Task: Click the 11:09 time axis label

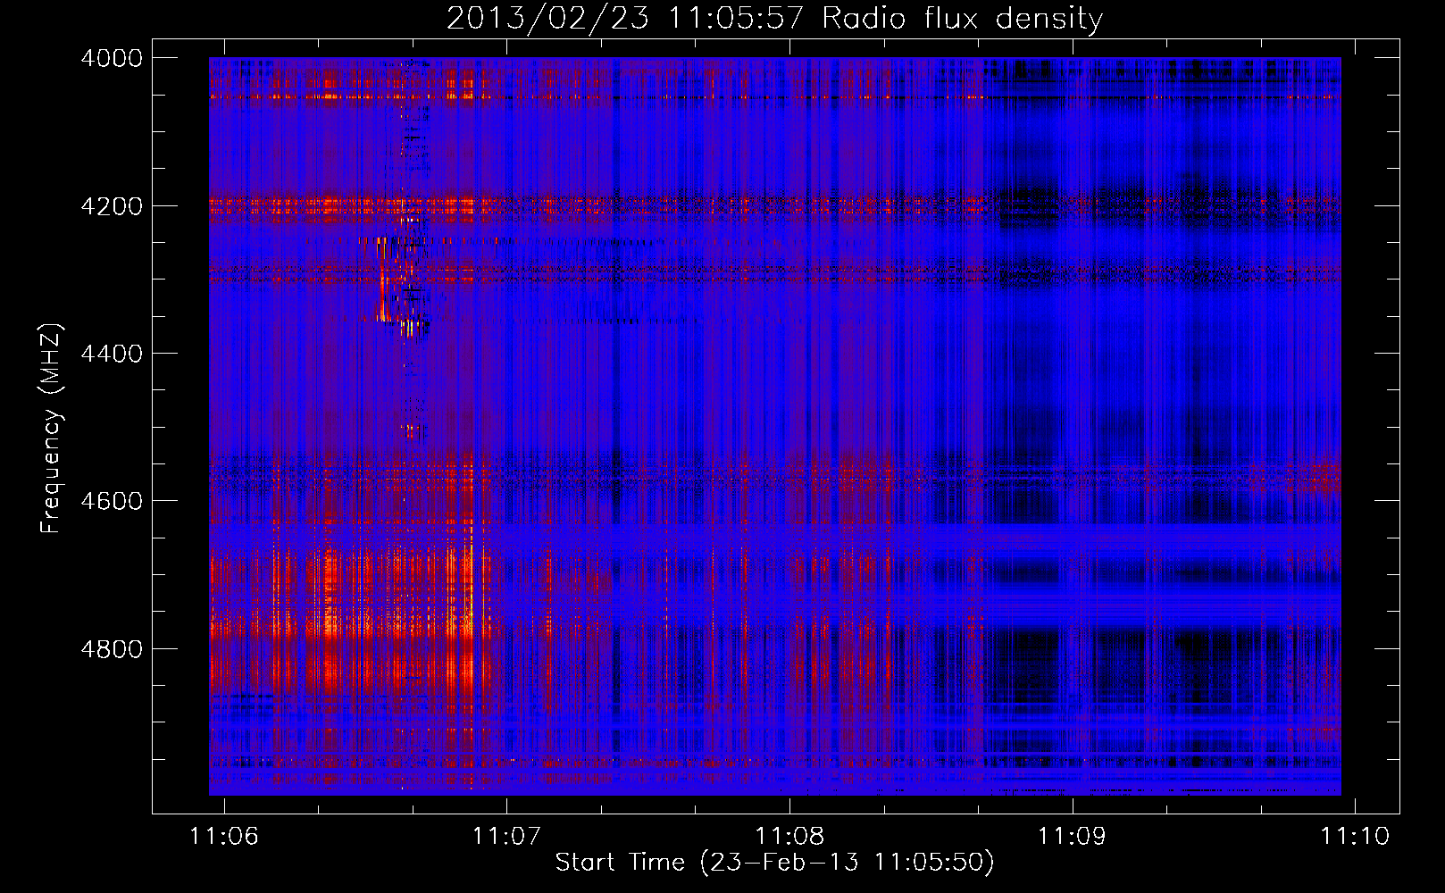Action: (1072, 836)
